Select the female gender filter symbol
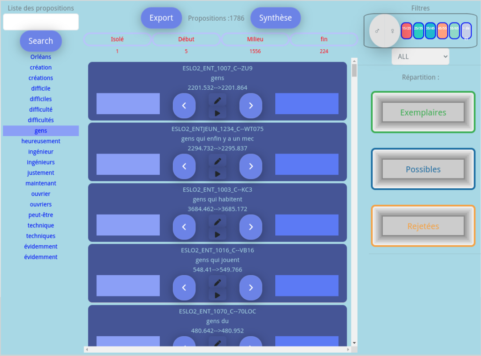This screenshot has height=356, width=481. pos(393,31)
